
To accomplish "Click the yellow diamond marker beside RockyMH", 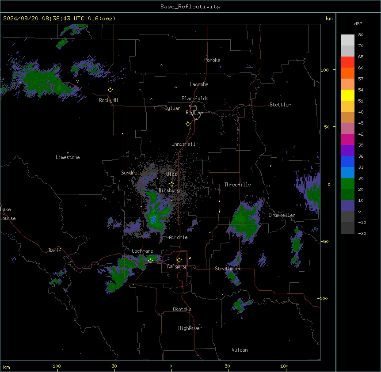I will [110, 90].
